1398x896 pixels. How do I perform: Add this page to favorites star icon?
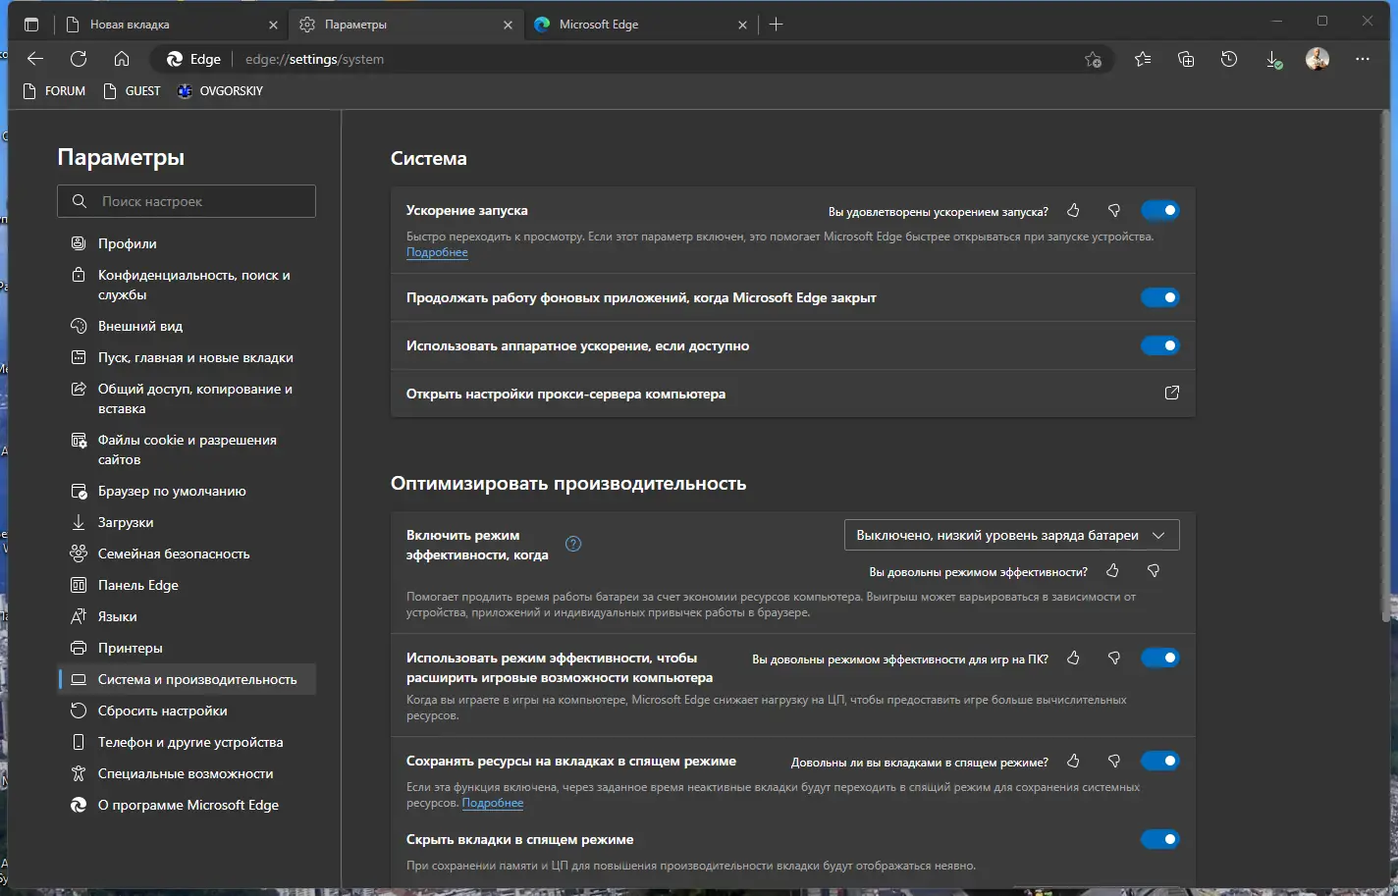coord(1093,60)
